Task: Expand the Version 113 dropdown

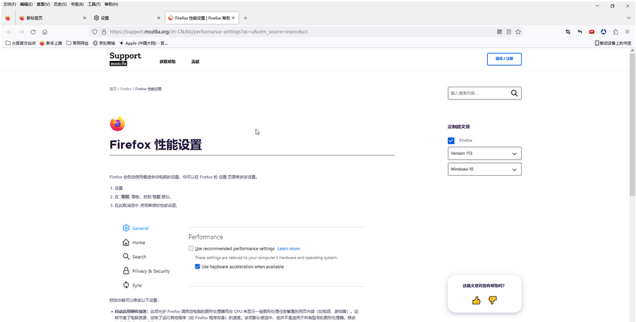Action: click(x=484, y=154)
